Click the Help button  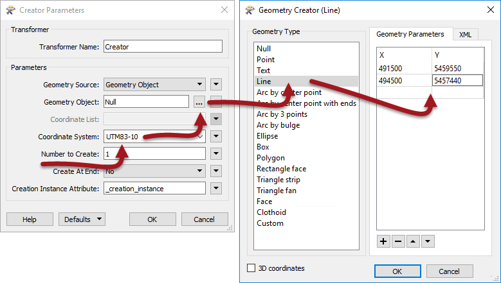click(30, 219)
